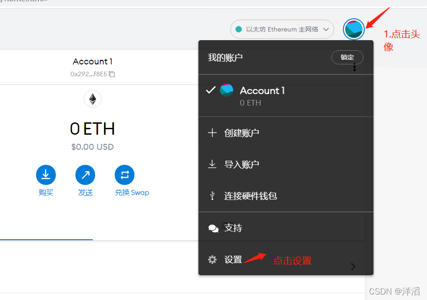Click the right chevron at menu bottom
Viewport: 427px width, 300px height.
click(x=353, y=267)
